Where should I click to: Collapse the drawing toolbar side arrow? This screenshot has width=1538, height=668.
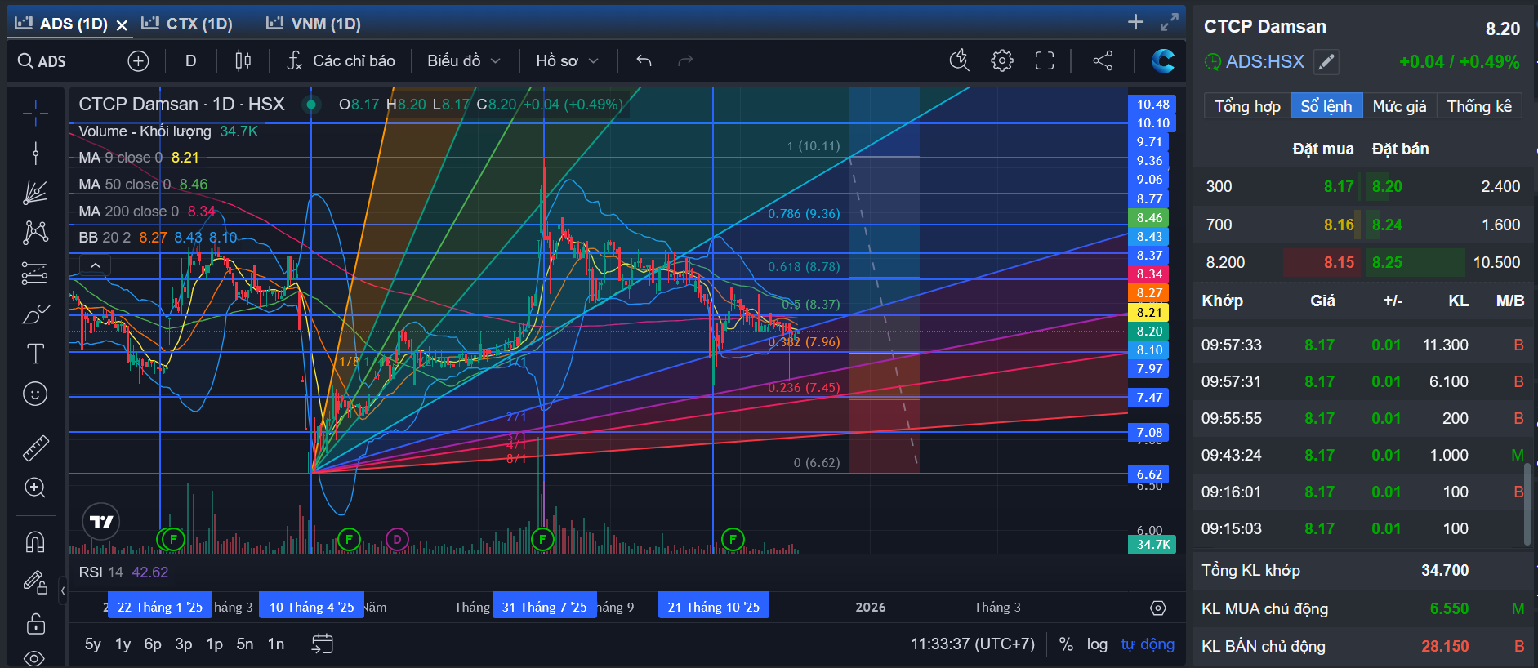(63, 590)
